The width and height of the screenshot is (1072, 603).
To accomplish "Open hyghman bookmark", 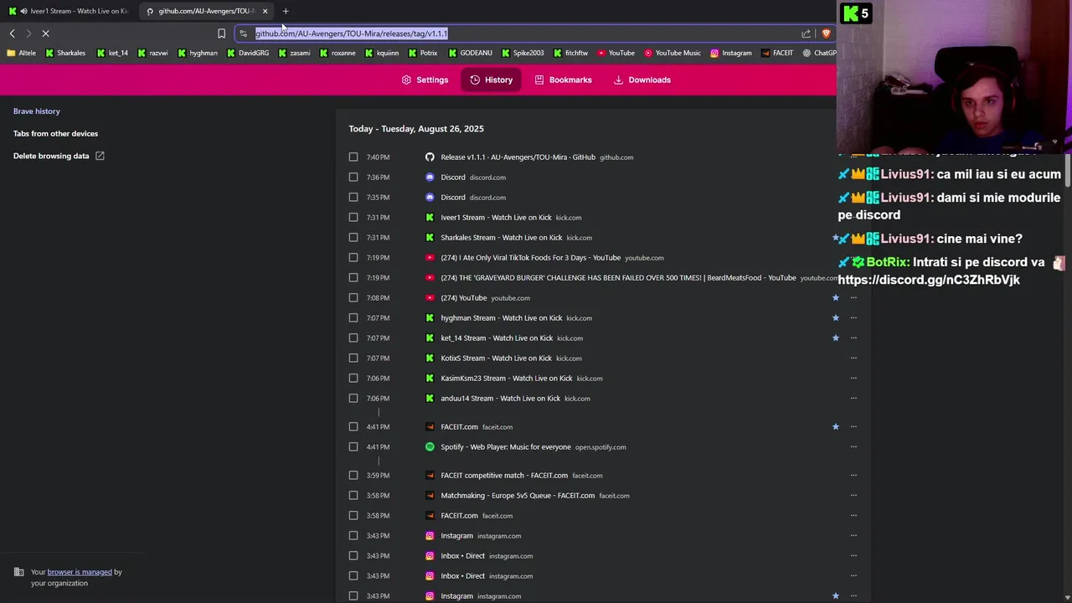I will point(198,53).
